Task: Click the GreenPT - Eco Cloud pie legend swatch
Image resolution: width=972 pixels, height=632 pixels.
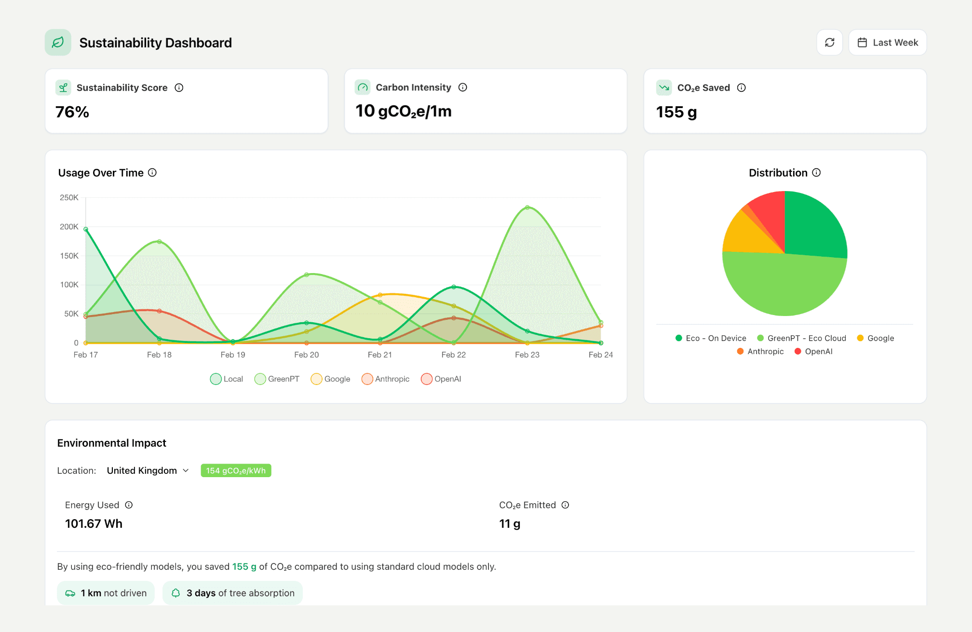Action: [x=760, y=338]
